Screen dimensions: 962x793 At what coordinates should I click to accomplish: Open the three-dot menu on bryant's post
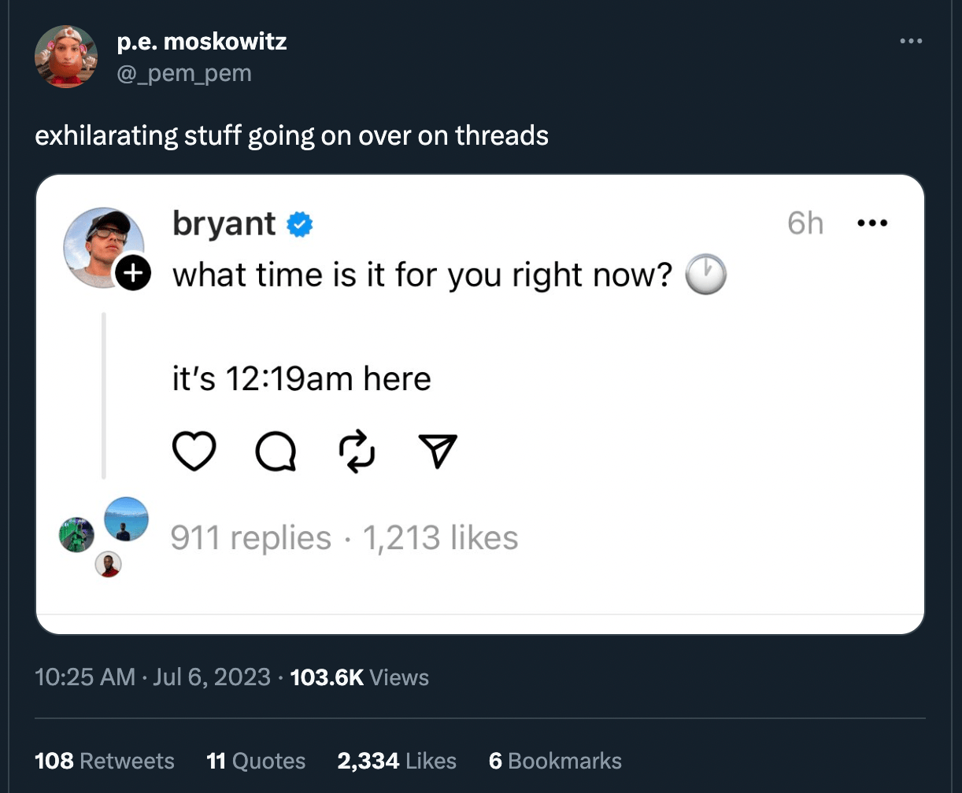(x=871, y=224)
